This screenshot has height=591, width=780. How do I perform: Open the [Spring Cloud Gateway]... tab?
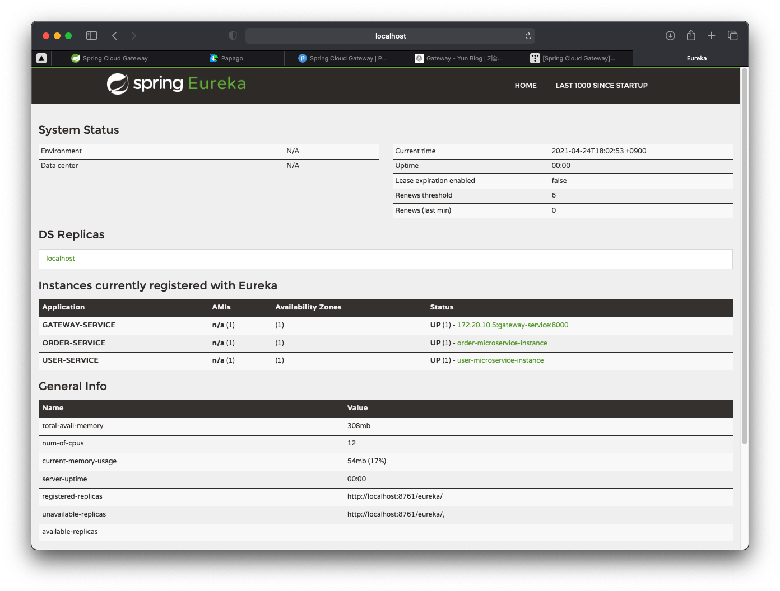[575, 58]
